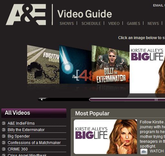Open the Kirstie Alley's Big Life featured image
This screenshot has width=165, height=156.
147,69
